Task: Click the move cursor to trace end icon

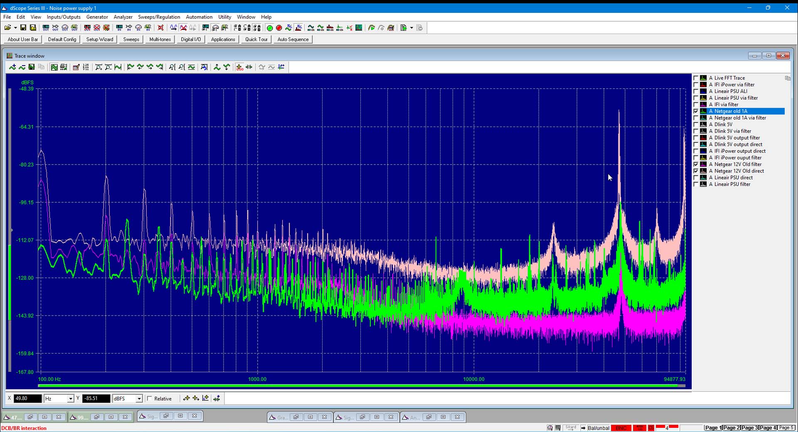Action: [x=160, y=67]
